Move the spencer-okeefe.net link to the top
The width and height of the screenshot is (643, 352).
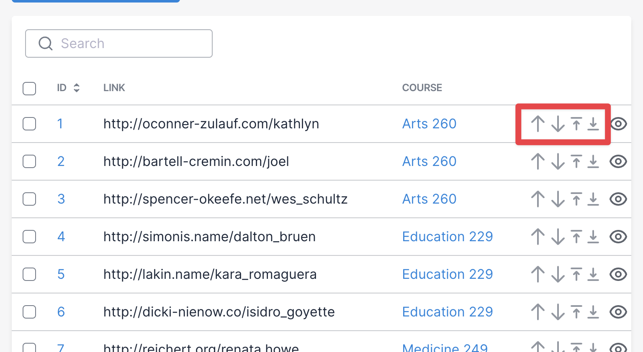pos(576,199)
